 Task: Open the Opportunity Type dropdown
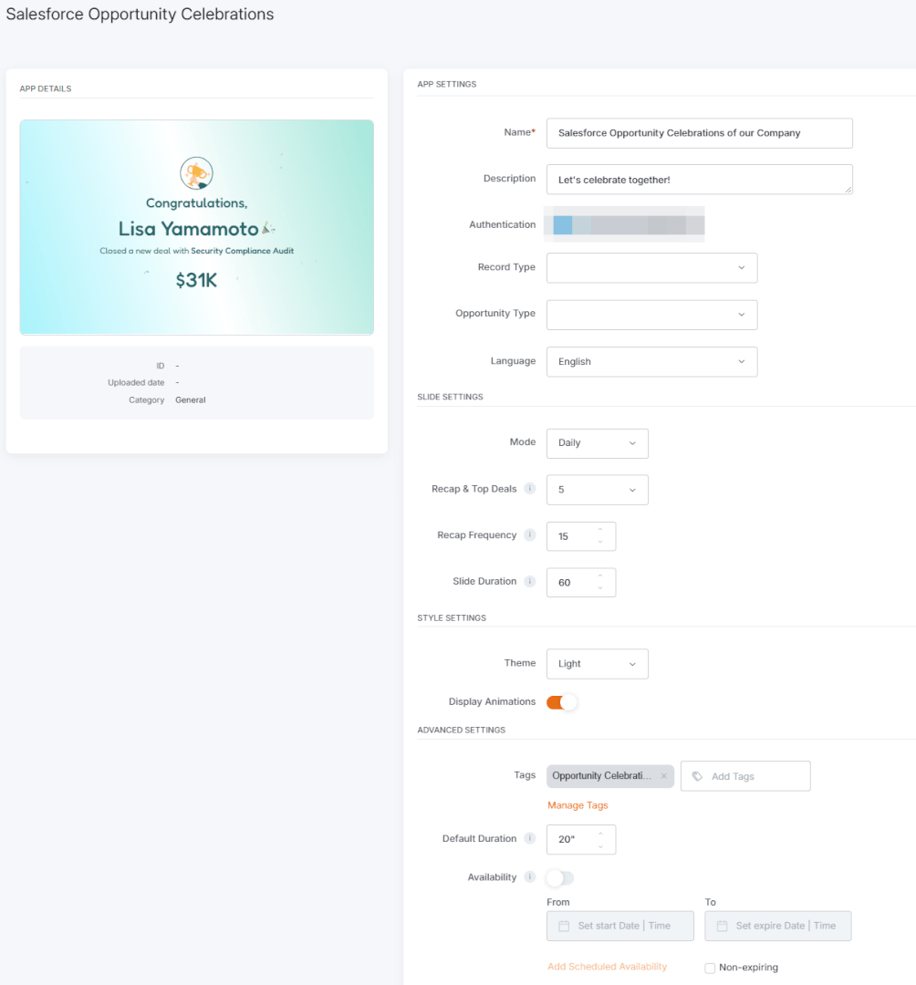pyautogui.click(x=652, y=315)
